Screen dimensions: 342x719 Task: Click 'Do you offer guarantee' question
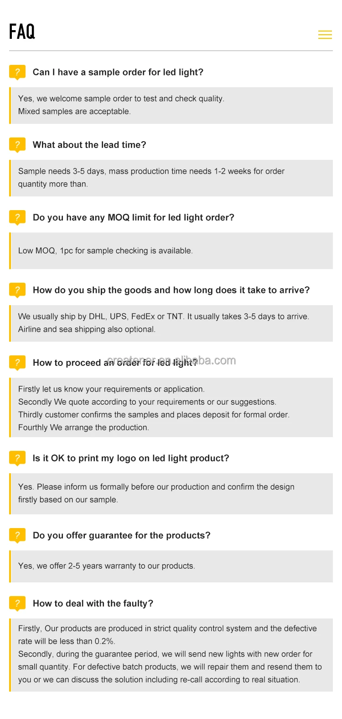(x=121, y=535)
